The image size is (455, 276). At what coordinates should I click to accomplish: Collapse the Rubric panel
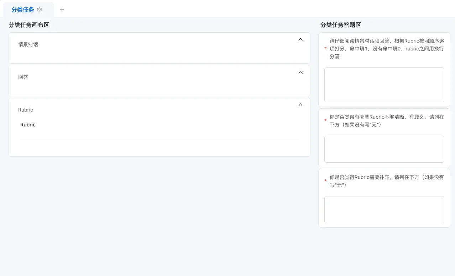click(300, 105)
